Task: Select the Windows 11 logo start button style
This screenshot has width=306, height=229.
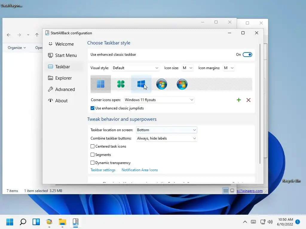Action: point(101,84)
